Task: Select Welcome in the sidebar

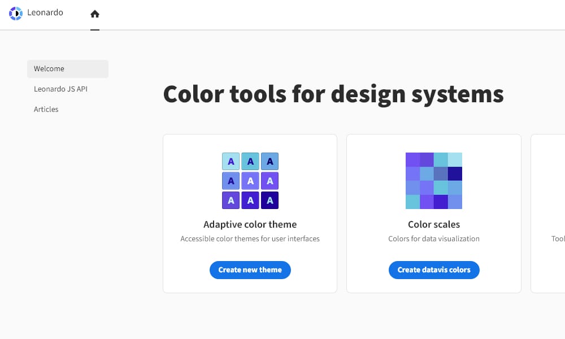Action: tap(49, 68)
